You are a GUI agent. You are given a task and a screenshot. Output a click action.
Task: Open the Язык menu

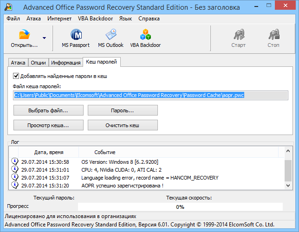pyautogui.click(x=125, y=19)
